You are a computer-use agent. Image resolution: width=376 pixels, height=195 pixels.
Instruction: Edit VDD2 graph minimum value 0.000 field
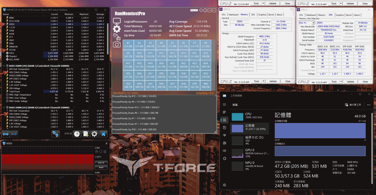pyautogui.click(x=101, y=173)
